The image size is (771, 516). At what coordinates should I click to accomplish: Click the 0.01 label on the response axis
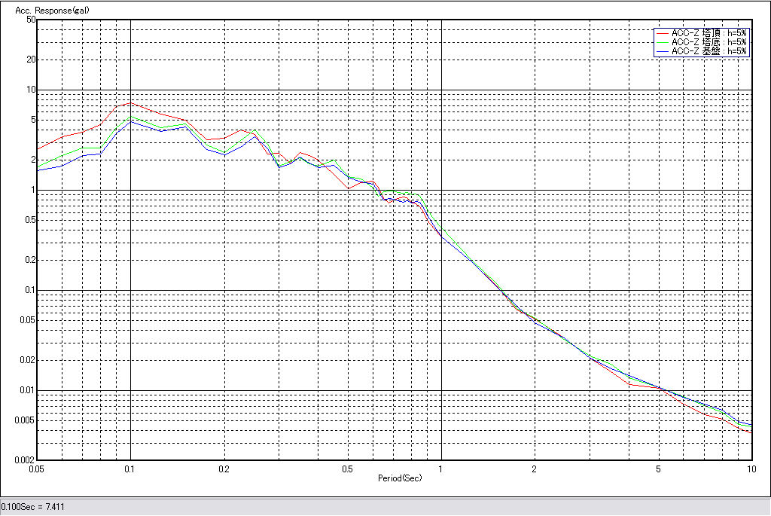tap(28, 390)
